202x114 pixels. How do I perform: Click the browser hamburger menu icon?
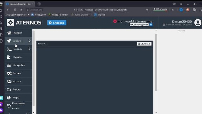pos(181,4)
